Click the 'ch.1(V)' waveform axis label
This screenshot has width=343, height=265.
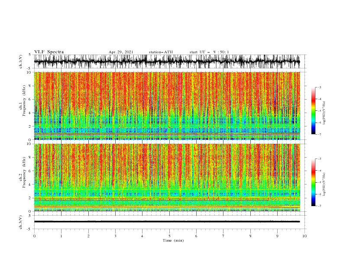[x=21, y=61]
